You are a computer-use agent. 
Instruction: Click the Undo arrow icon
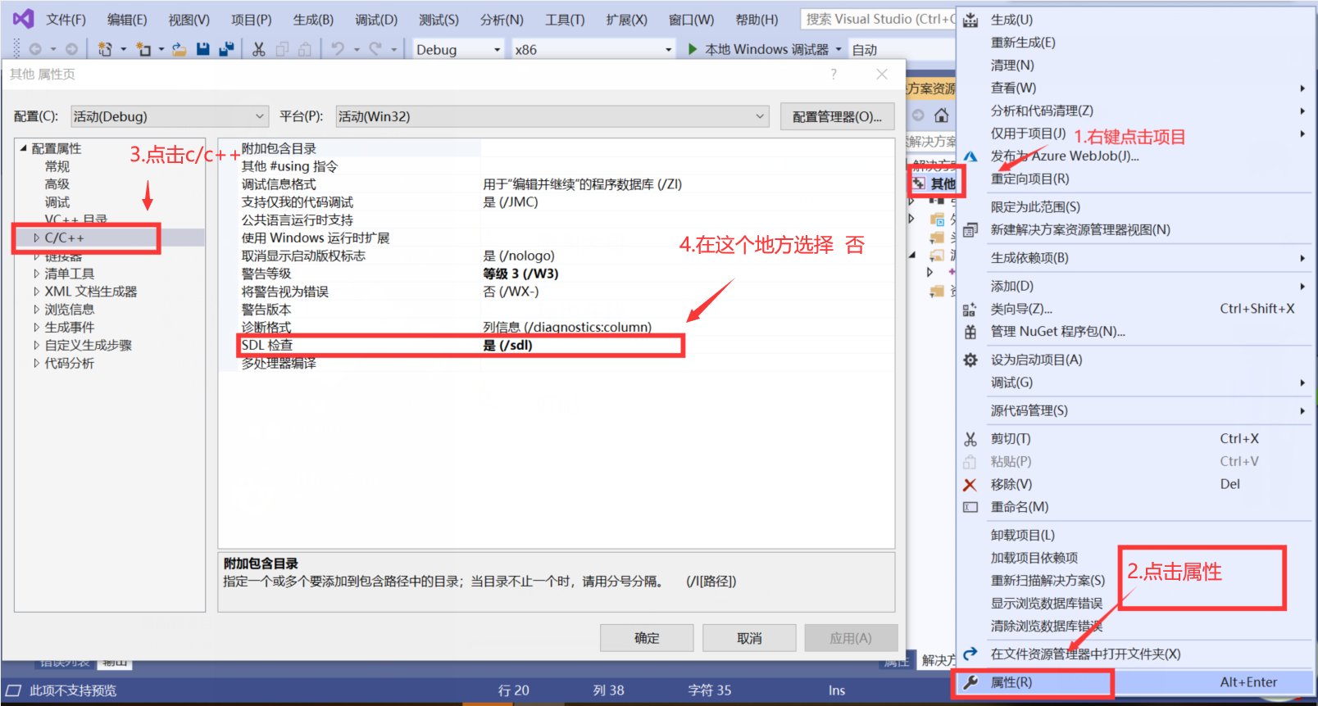coord(338,49)
